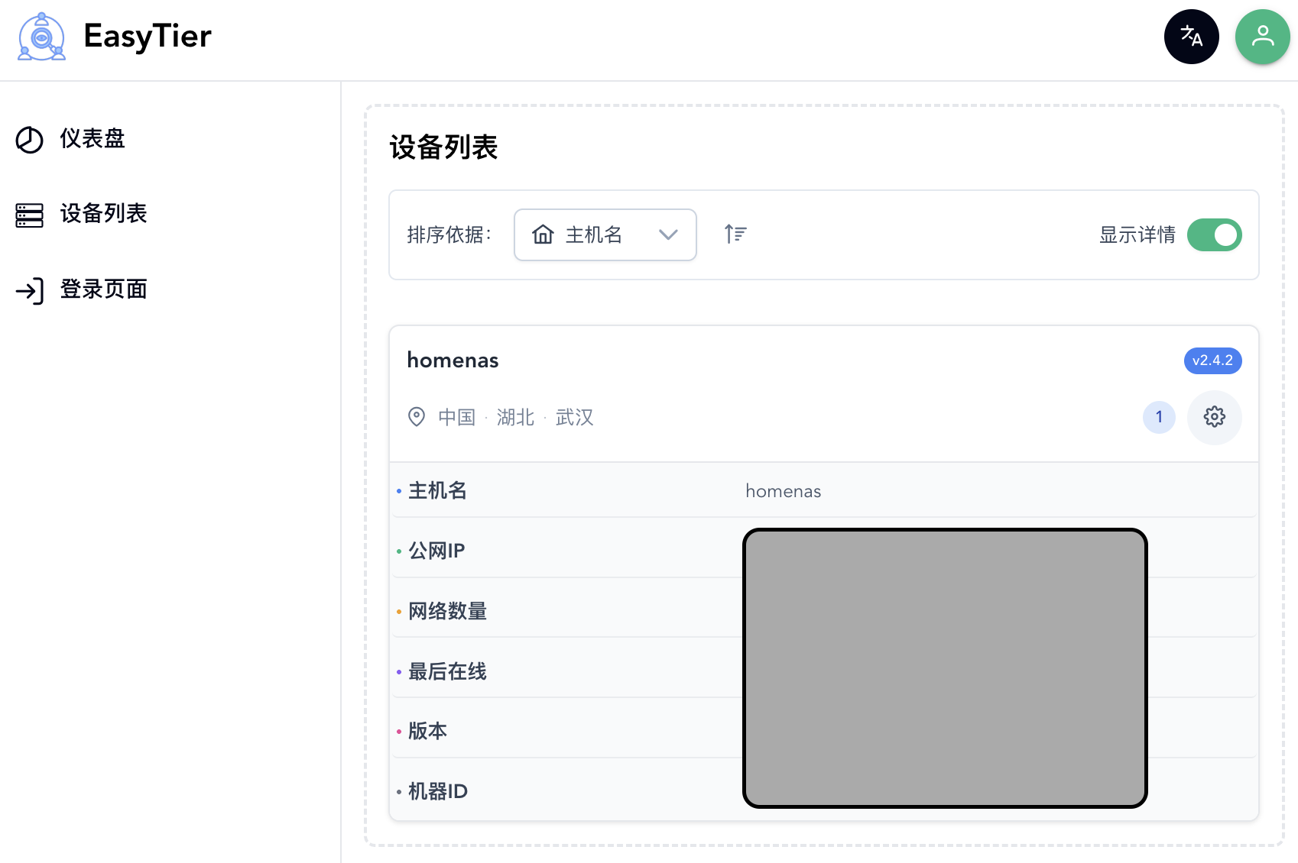This screenshot has height=863, width=1298.
Task: Go to 仪表盘 in the sidebar
Action: (92, 139)
